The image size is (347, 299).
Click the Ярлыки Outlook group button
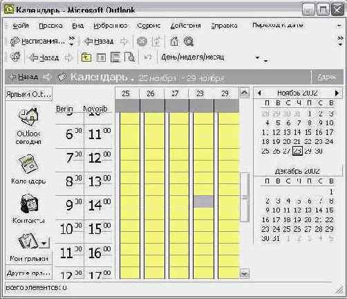[x=29, y=94]
